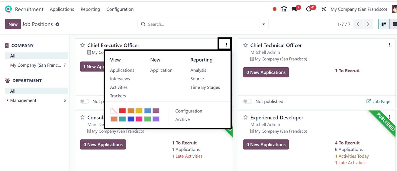Toggle published switch on Chief Executive Officer

[84, 101]
